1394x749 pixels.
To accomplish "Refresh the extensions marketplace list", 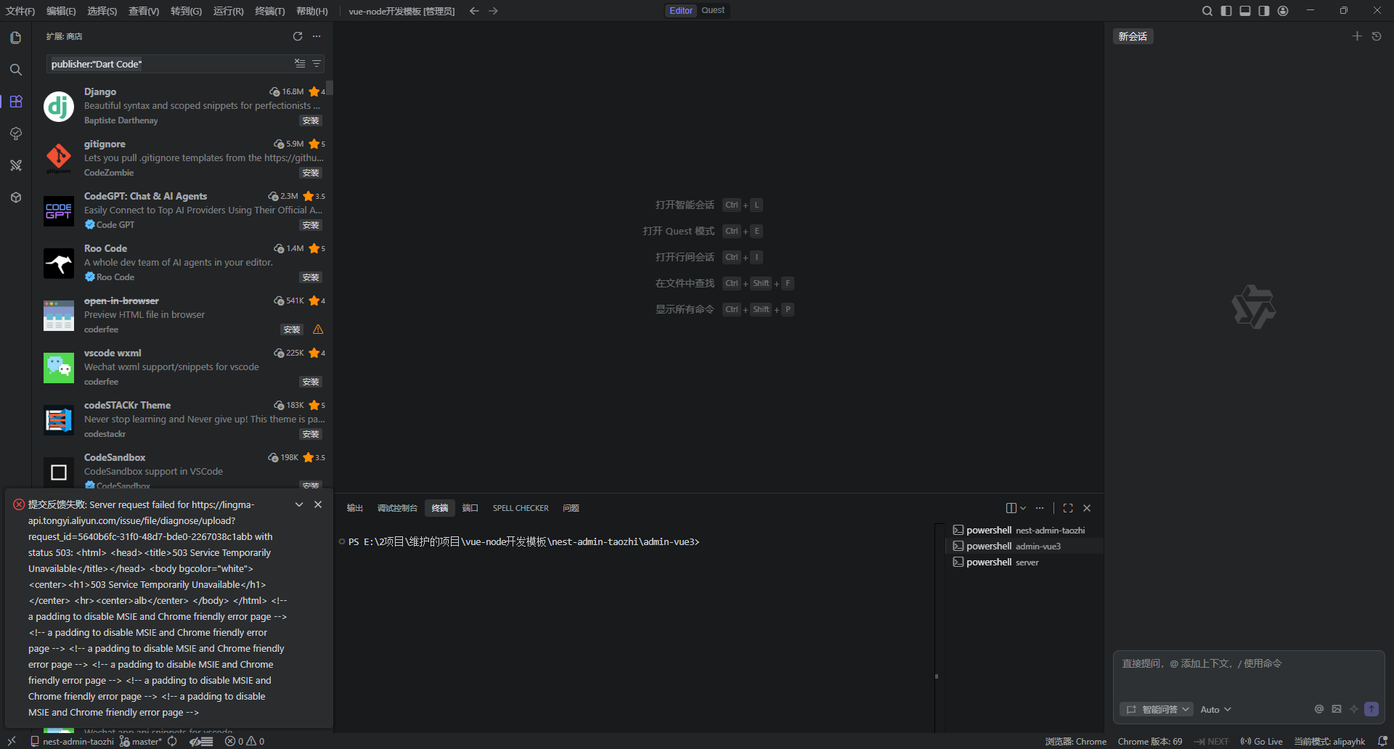I will pos(298,36).
